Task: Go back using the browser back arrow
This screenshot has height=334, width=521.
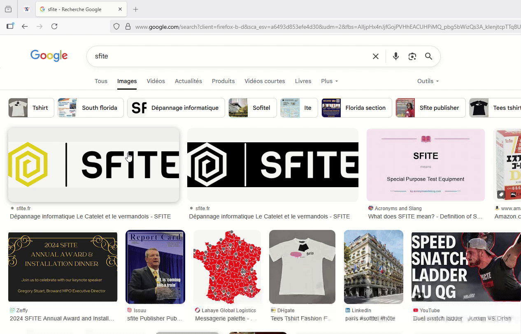Action: point(25,26)
